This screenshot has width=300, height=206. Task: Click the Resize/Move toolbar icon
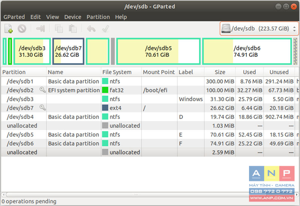[x=40, y=29]
